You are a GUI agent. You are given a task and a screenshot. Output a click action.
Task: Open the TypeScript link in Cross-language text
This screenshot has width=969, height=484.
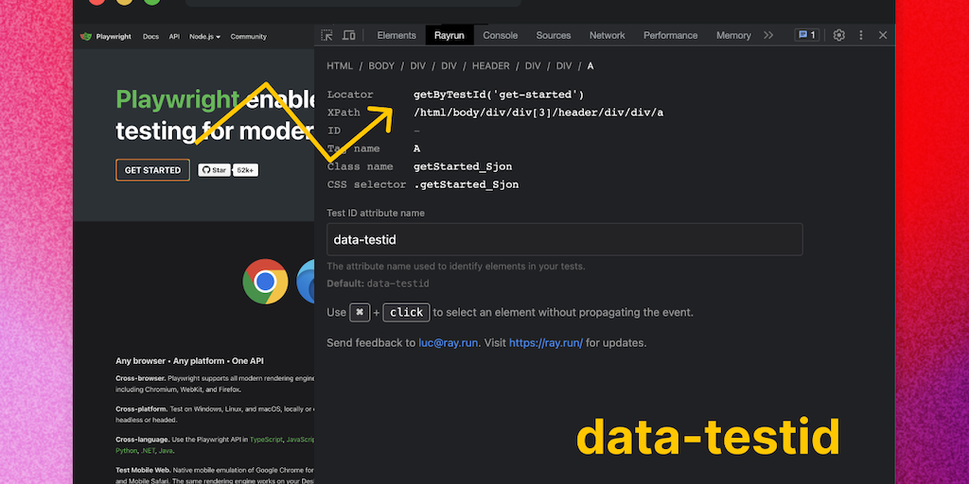point(266,440)
